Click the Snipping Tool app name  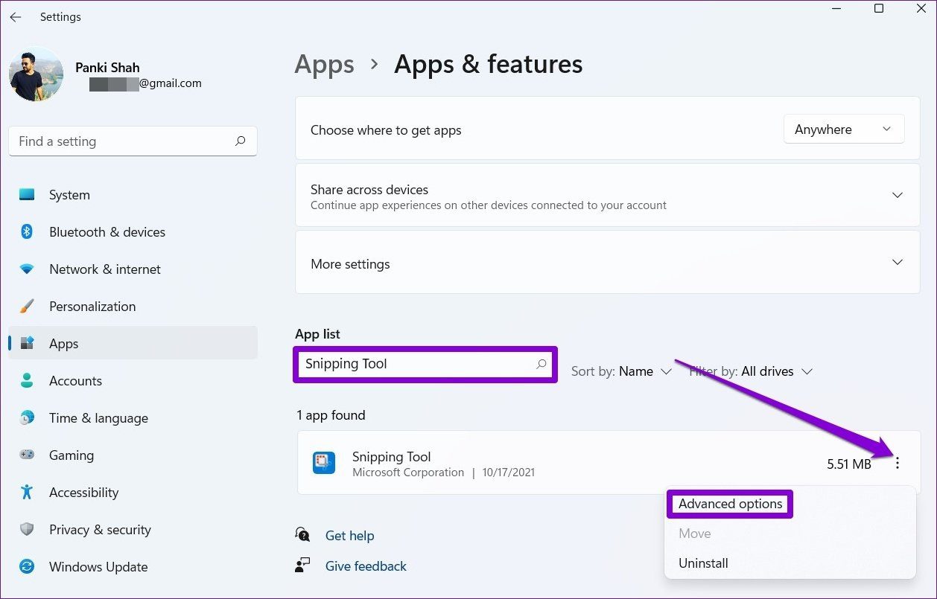point(391,457)
